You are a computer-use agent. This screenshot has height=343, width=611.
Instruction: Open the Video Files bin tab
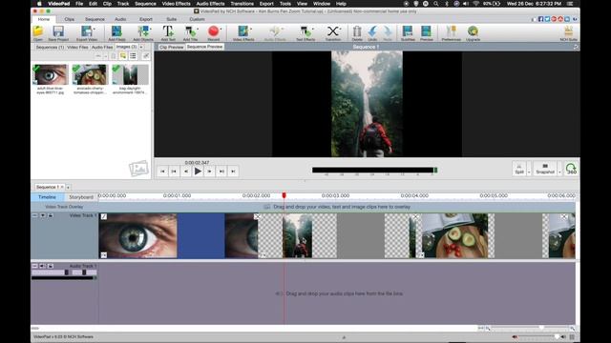pos(77,47)
